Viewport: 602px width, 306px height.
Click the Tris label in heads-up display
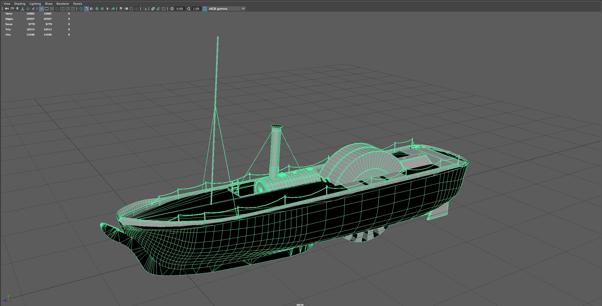click(8, 29)
